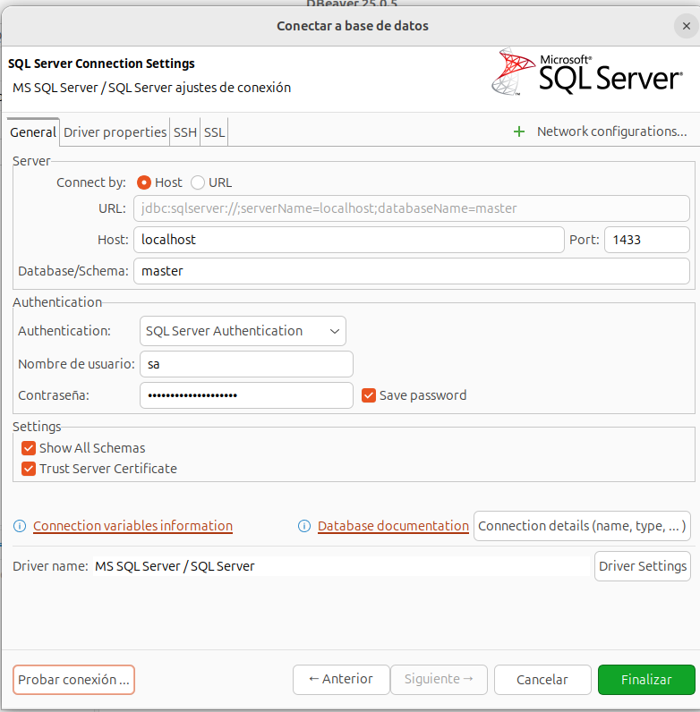Switch to the Driver properties tab
The image size is (700, 712).
click(115, 132)
